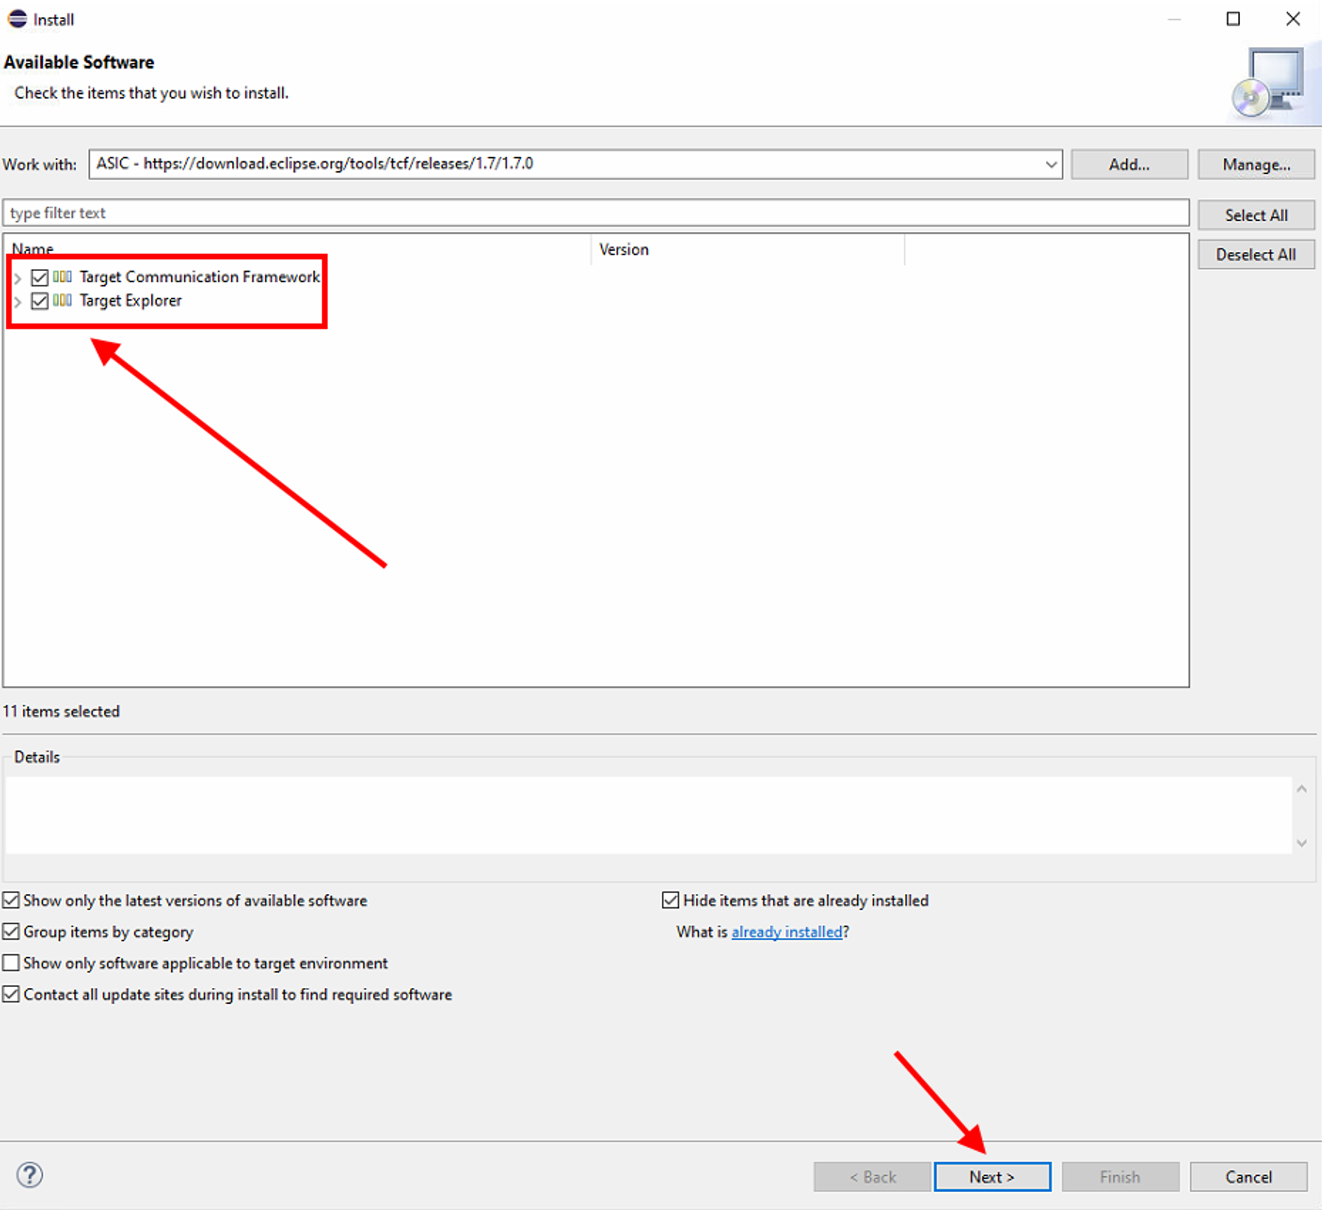This screenshot has width=1322, height=1210.
Task: Click the Eclipse icon in title bar
Action: [x=17, y=19]
